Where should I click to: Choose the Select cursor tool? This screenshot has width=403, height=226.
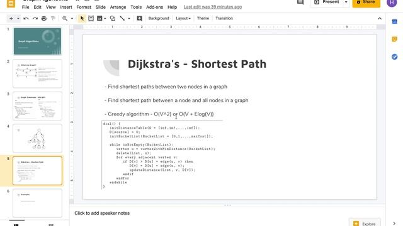pos(82,18)
